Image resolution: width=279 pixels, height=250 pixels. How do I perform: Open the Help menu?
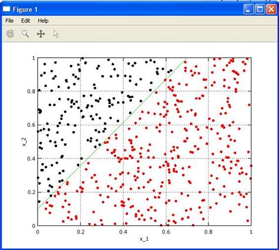(43, 21)
